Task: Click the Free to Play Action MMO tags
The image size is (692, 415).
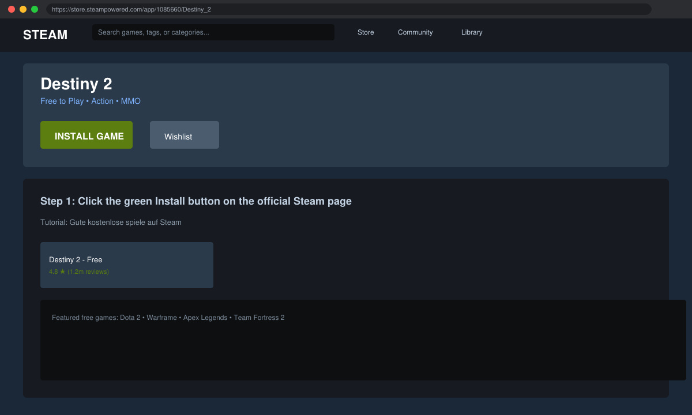Action: pos(91,101)
